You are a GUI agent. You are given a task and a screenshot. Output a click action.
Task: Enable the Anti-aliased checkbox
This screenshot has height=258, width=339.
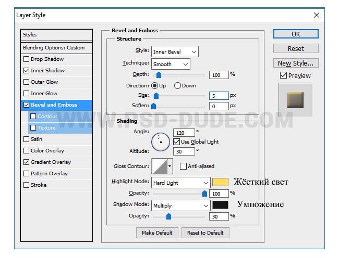tap(183, 166)
